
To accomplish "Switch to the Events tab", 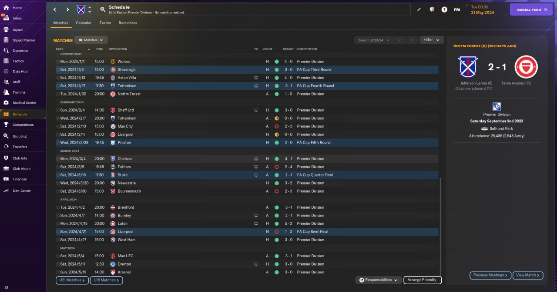I will tap(105, 23).
